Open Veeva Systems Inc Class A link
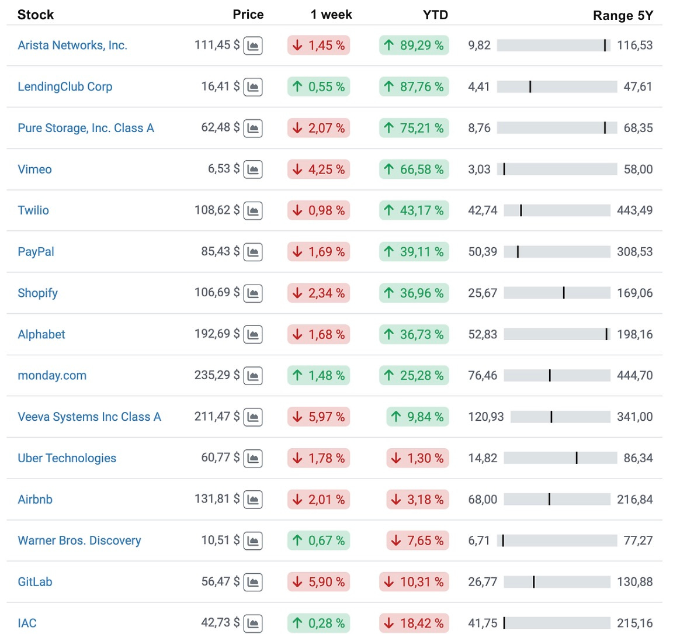The width and height of the screenshot is (687, 634). (89, 417)
